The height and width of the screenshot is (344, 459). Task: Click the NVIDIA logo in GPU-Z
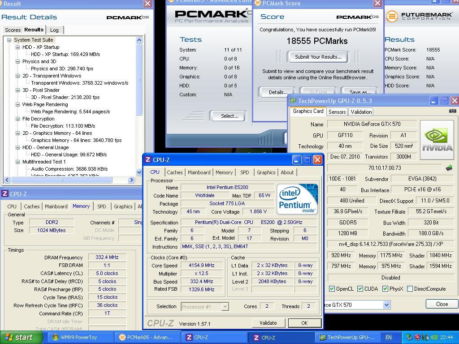pyautogui.click(x=437, y=140)
